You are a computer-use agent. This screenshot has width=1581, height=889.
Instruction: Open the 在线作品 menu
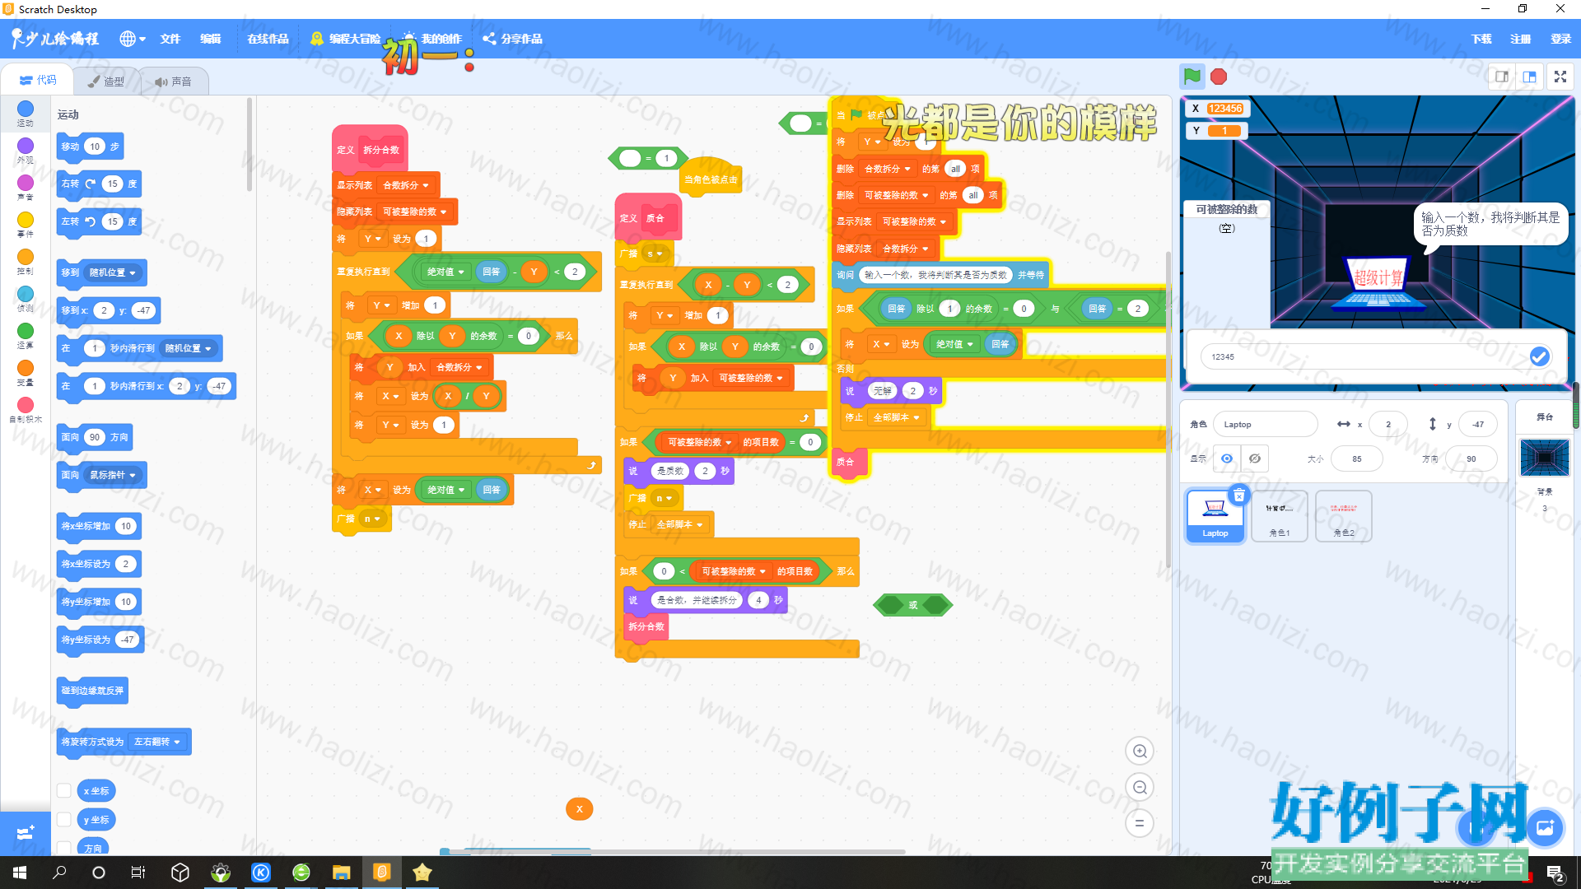(268, 39)
